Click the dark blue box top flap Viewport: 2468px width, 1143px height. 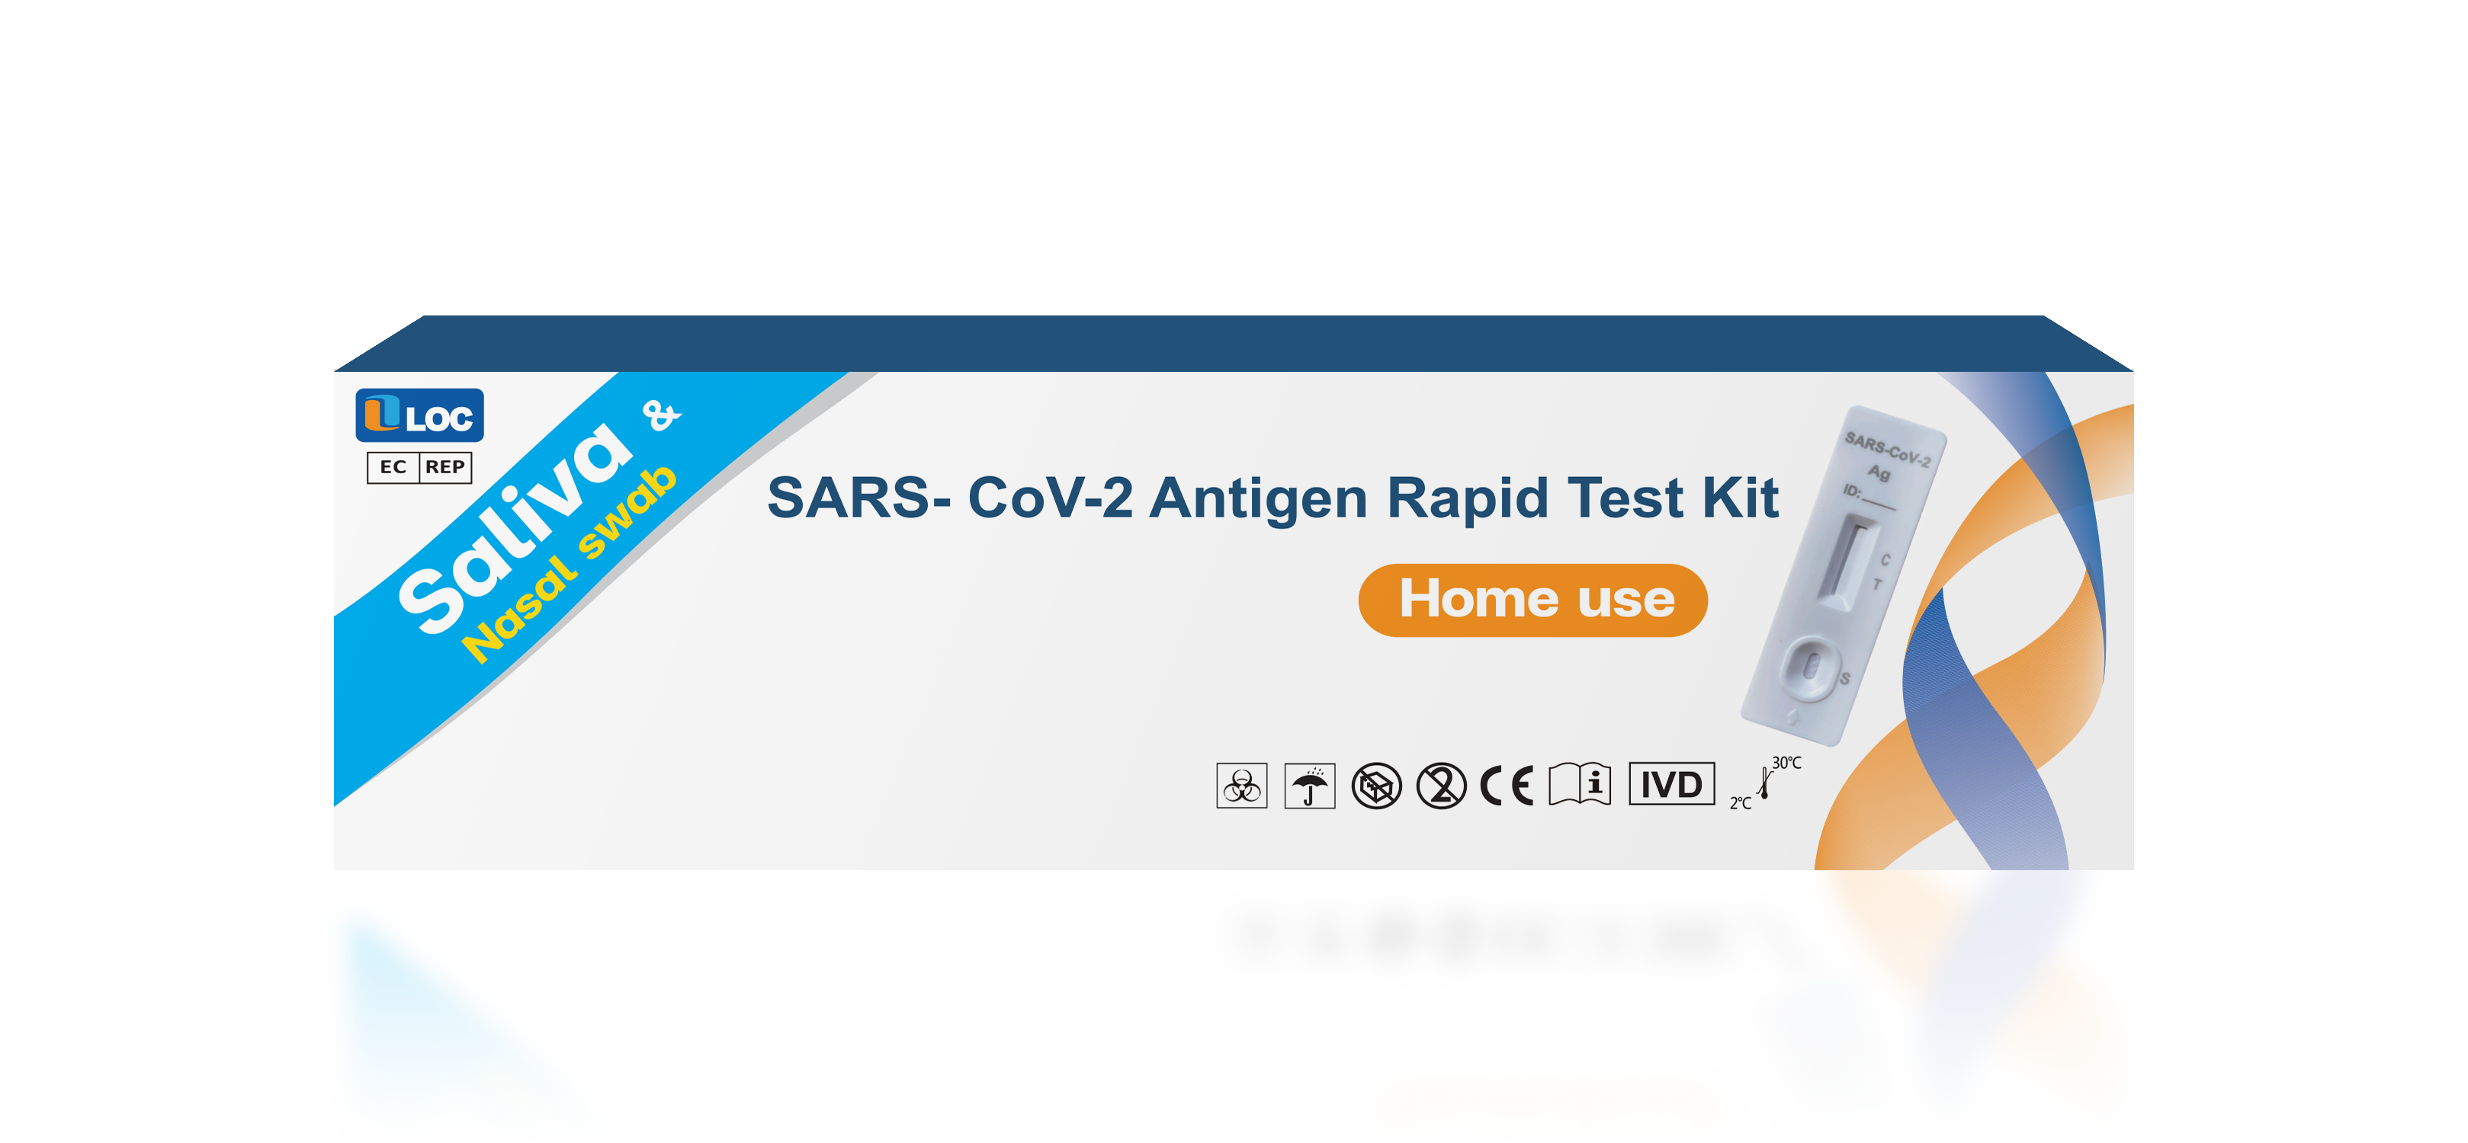[x=1234, y=343]
